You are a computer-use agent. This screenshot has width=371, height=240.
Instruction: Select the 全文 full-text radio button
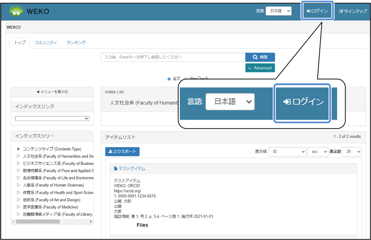[x=169, y=79]
